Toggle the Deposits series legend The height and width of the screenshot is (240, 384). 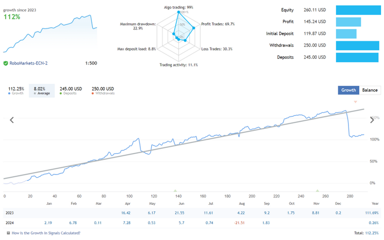click(71, 91)
